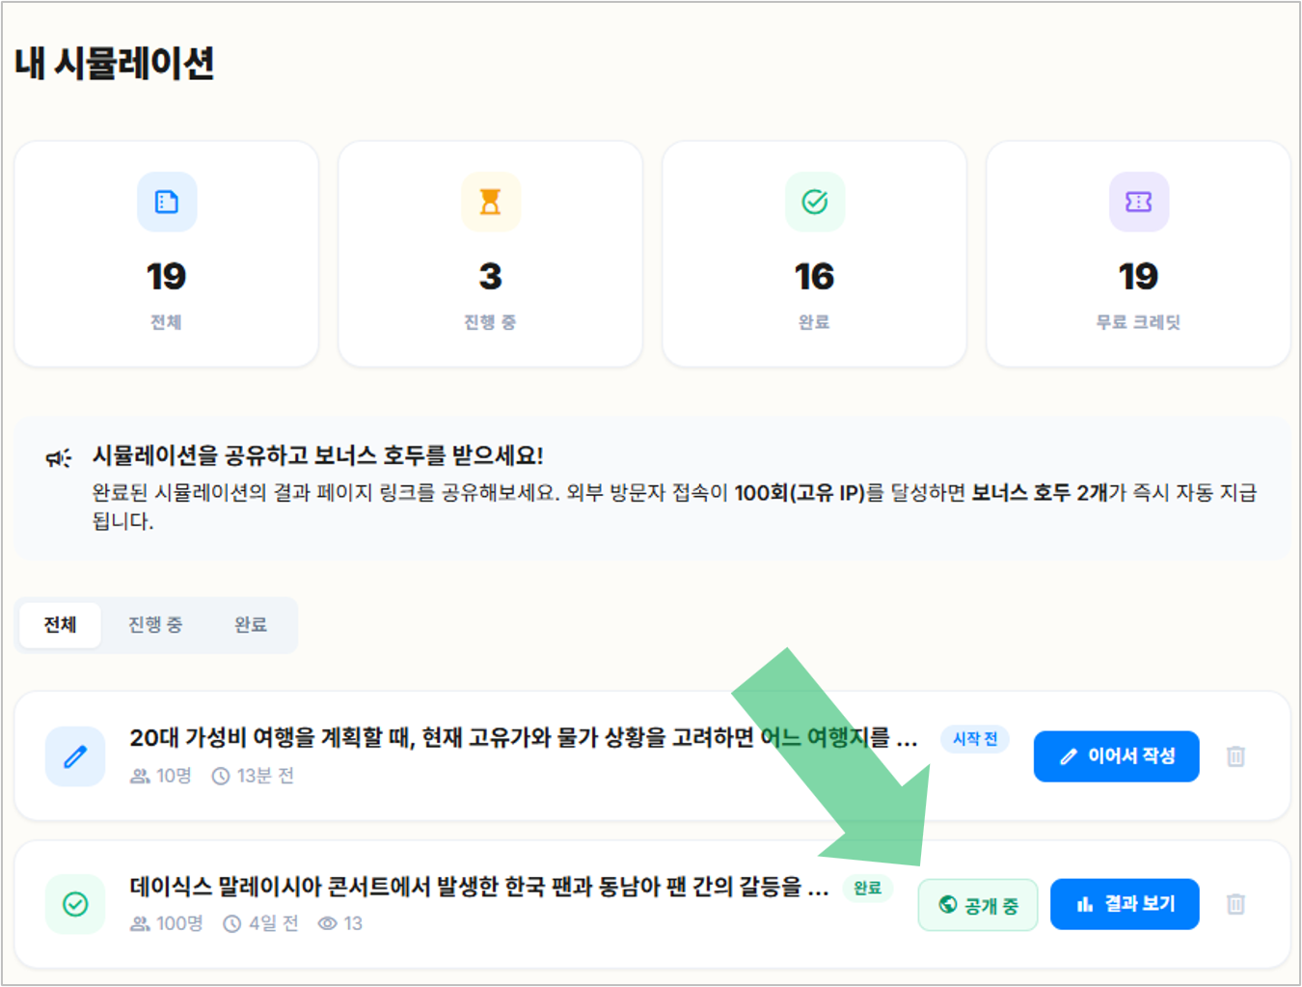The width and height of the screenshot is (1302, 987).
Task: Toggle the 공개 중 public status button
Action: pos(978,905)
